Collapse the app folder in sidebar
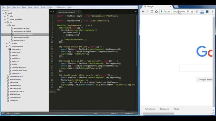This screenshot has height=121, width=216. point(7,26)
